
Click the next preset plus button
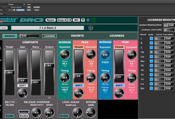[x=12, y=10]
